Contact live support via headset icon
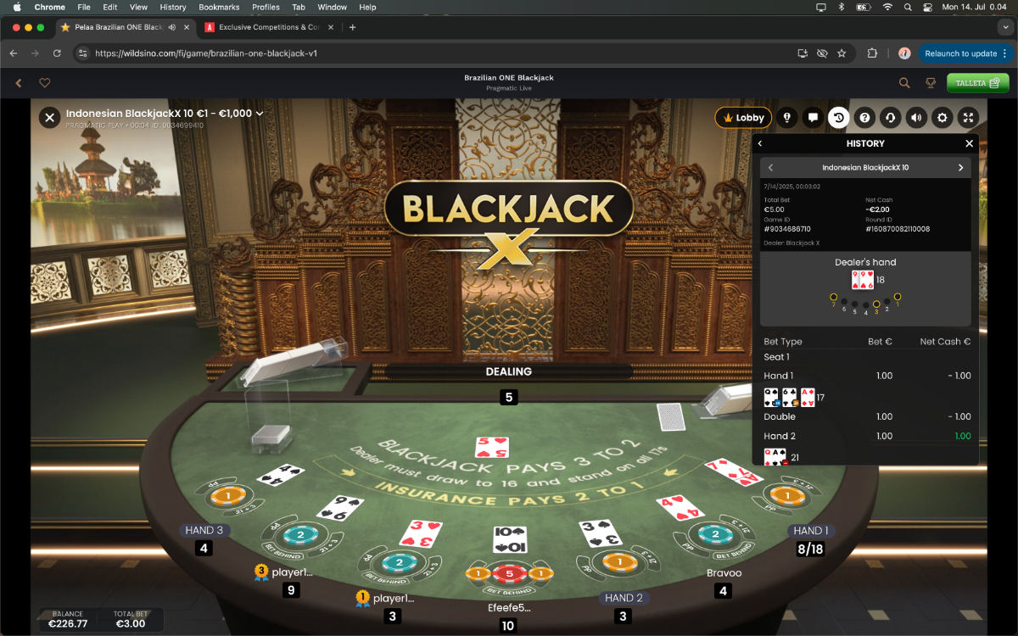1018x636 pixels. tap(890, 118)
